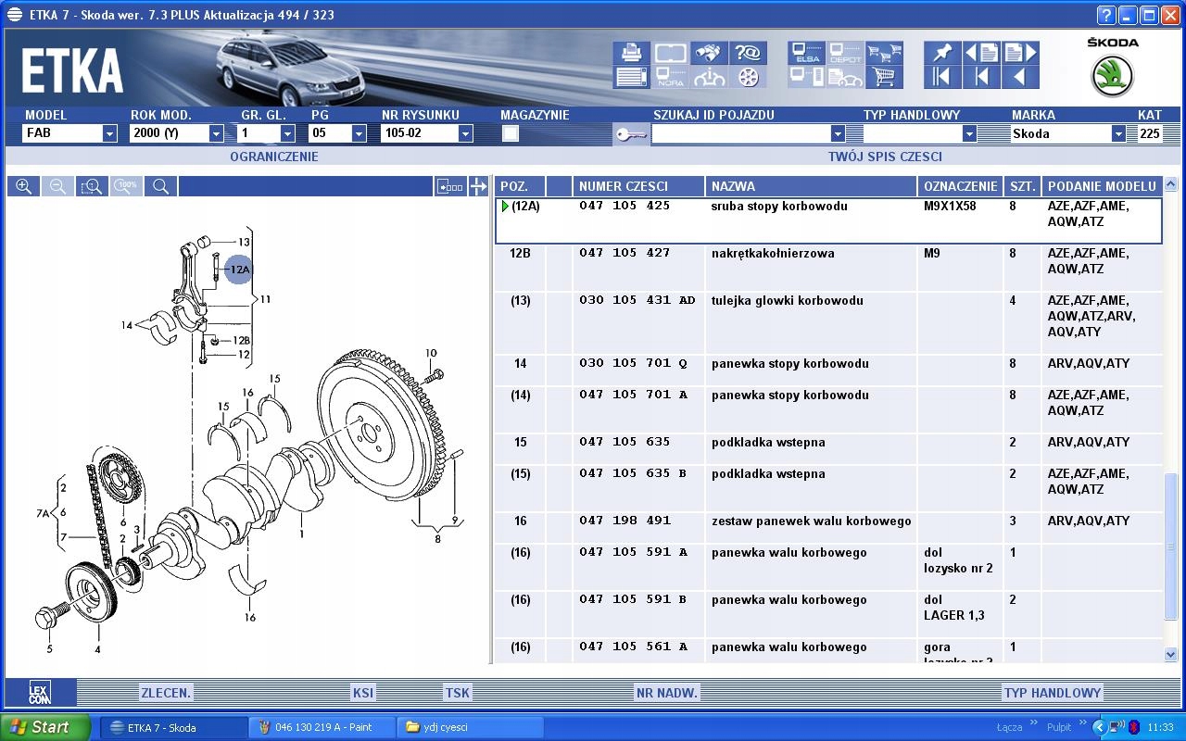1186x741 pixels.
Task: Click the printer icon in the toolbar
Action: 631,53
